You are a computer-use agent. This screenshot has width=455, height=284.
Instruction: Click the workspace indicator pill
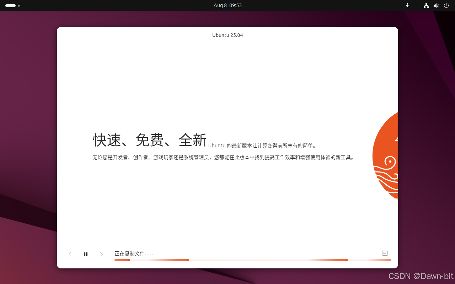click(x=10, y=6)
